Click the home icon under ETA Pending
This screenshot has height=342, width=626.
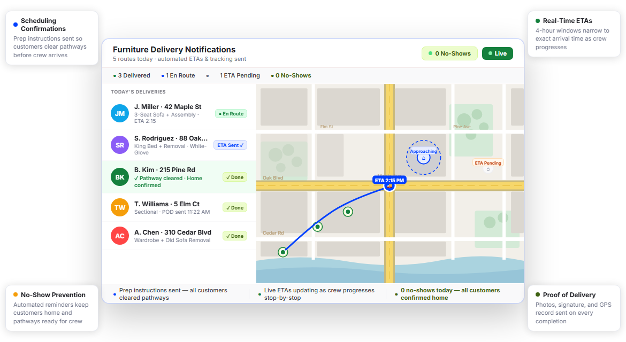click(x=488, y=169)
